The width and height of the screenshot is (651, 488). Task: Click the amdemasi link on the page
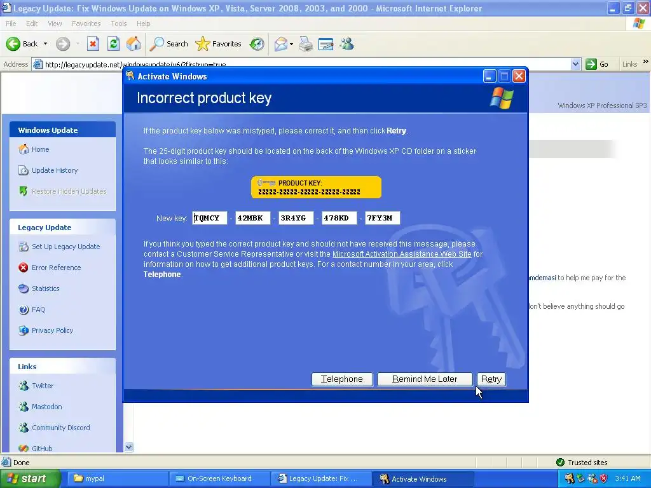(542, 278)
